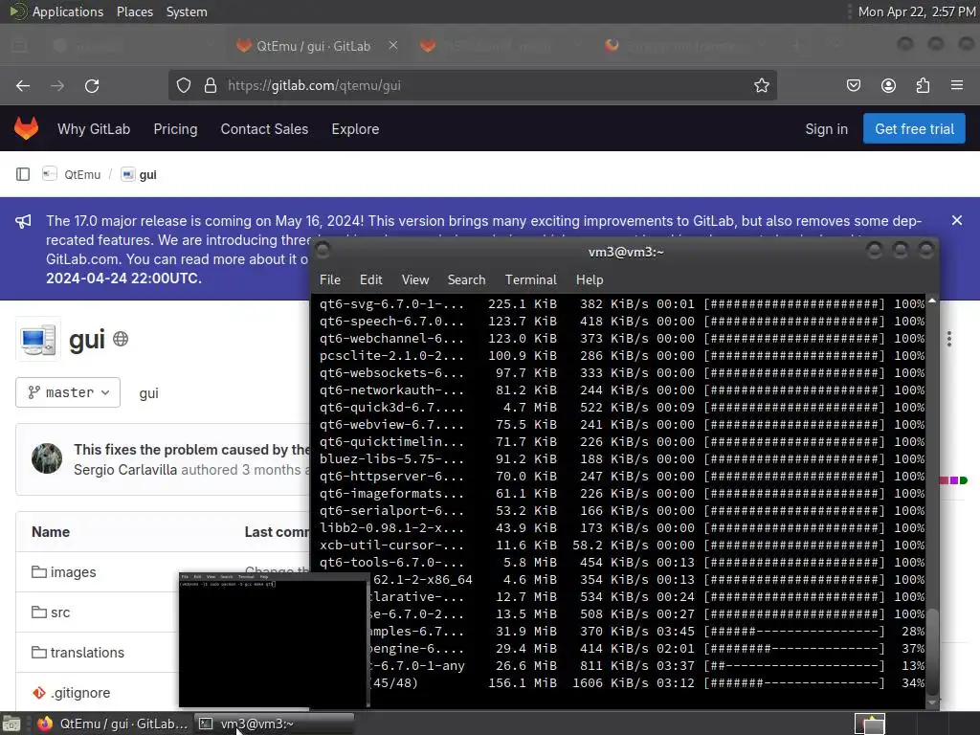The height and width of the screenshot is (735, 980).
Task: Open Contact Sales
Action: pyautogui.click(x=264, y=129)
